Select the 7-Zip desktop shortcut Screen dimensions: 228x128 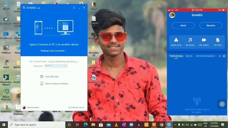pyautogui.click(x=6, y=49)
